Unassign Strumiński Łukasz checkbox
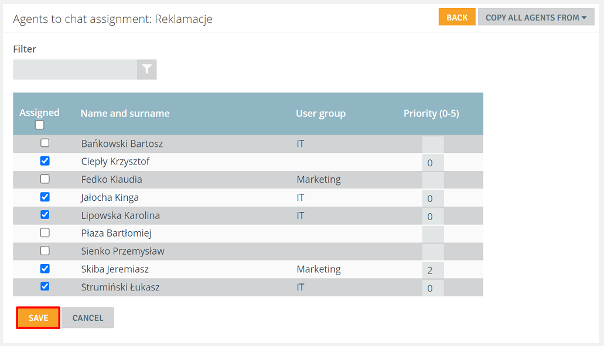This screenshot has width=604, height=346. 45,286
